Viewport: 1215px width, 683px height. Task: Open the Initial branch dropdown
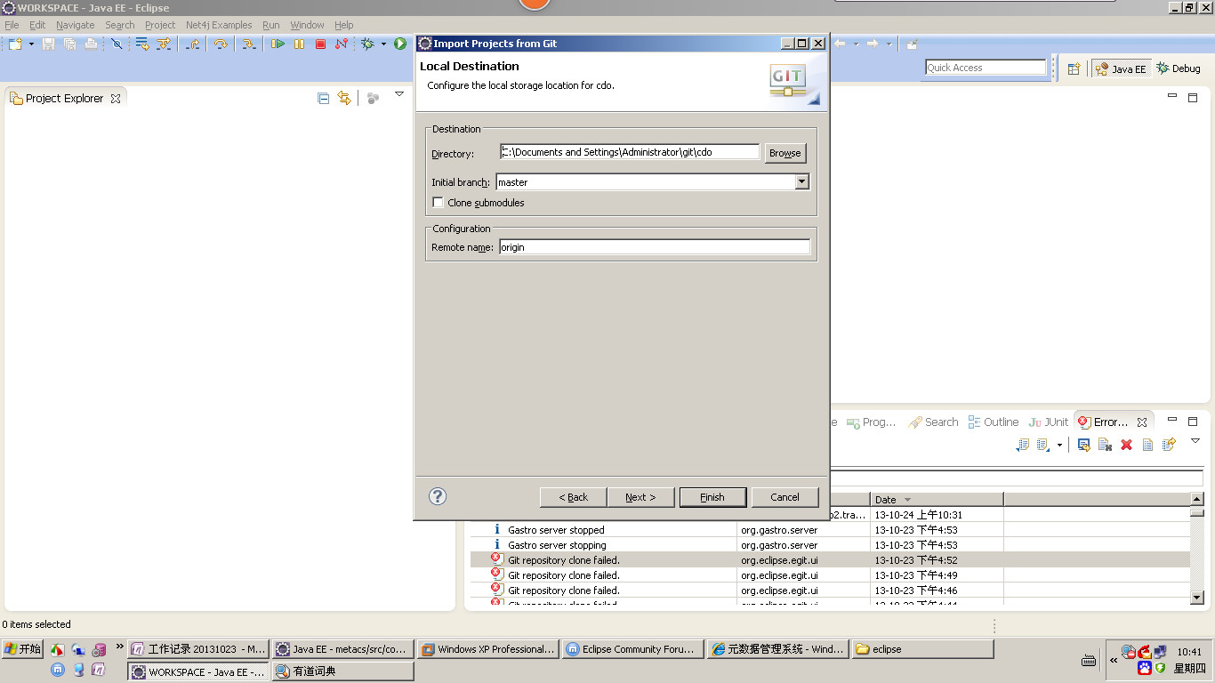pyautogui.click(x=802, y=181)
